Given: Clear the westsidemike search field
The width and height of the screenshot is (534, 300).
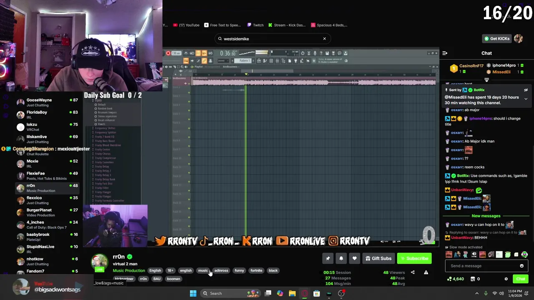Looking at the screenshot, I should tap(324, 39).
